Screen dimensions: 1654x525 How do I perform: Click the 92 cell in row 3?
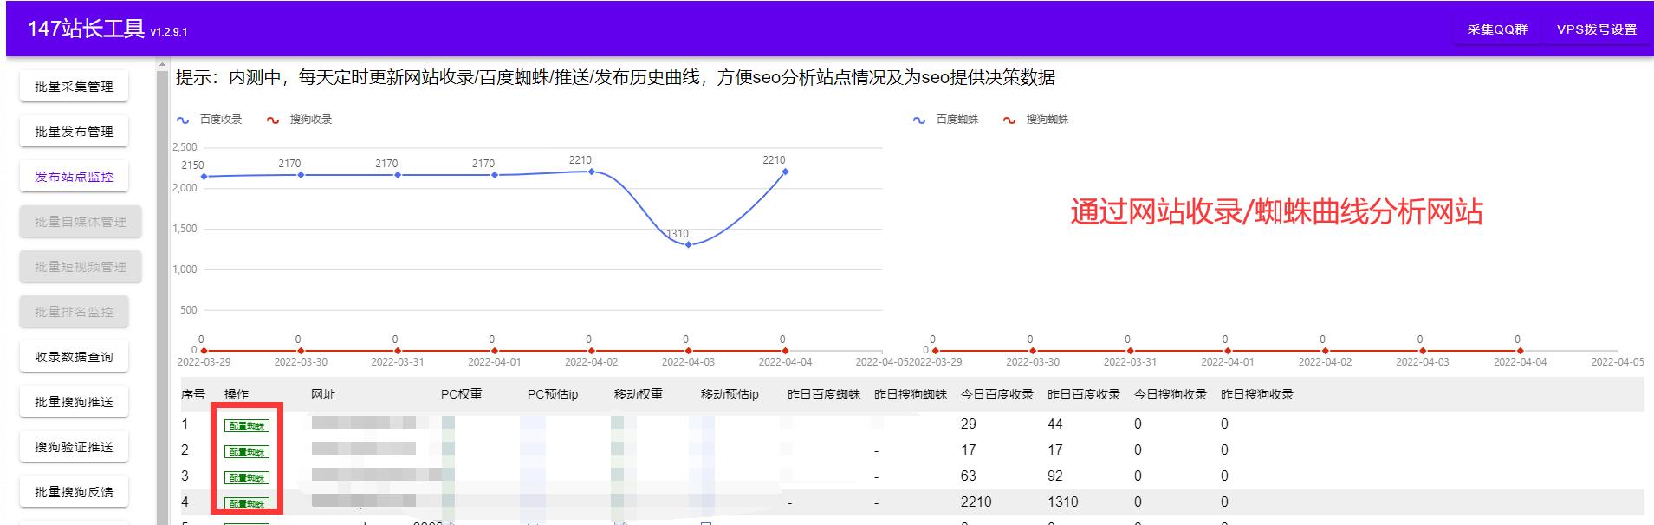pos(1055,476)
